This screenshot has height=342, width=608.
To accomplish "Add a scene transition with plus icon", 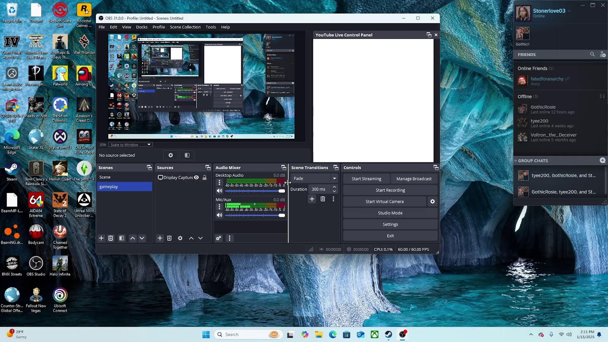I will 312,199.
